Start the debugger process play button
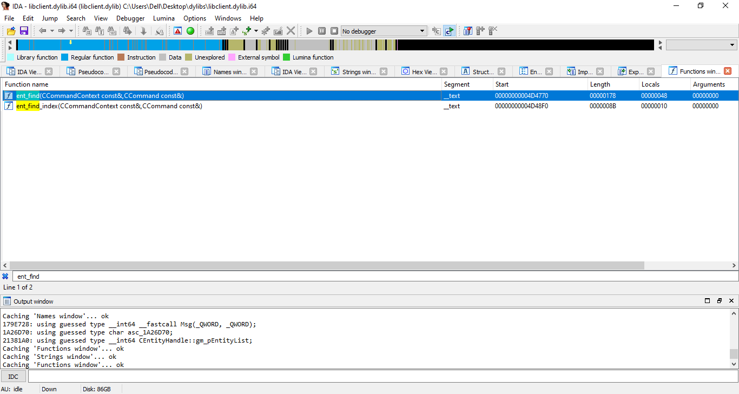 click(309, 31)
